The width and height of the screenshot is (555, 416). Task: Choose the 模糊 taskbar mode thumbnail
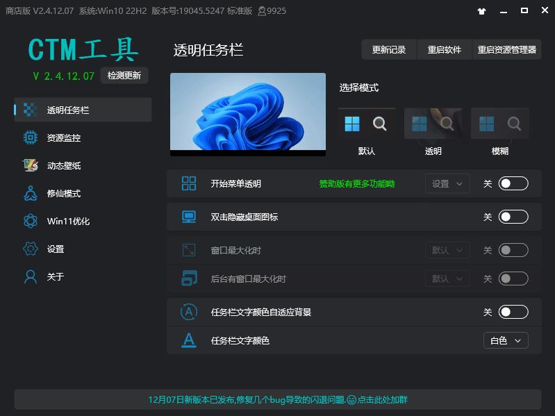[x=499, y=124]
